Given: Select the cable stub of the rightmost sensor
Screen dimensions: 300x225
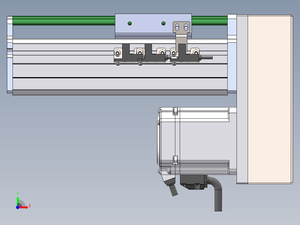Looking at the screenshot, I should [x=206, y=57].
